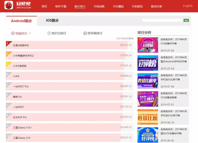Click the 2019-06-10 article date

click(x=167, y=123)
